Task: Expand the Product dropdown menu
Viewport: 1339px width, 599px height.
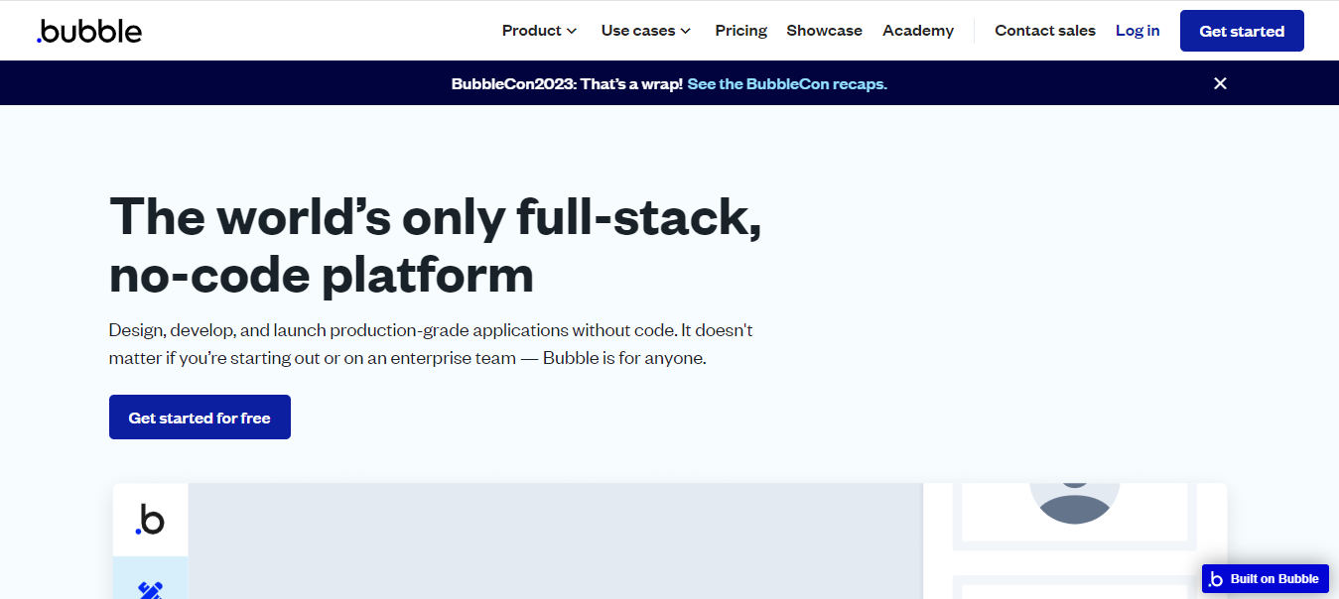Action: click(539, 31)
